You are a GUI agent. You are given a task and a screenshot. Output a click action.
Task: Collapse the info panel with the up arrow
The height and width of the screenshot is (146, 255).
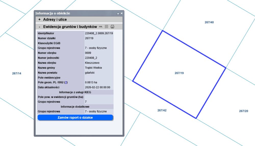point(118,14)
